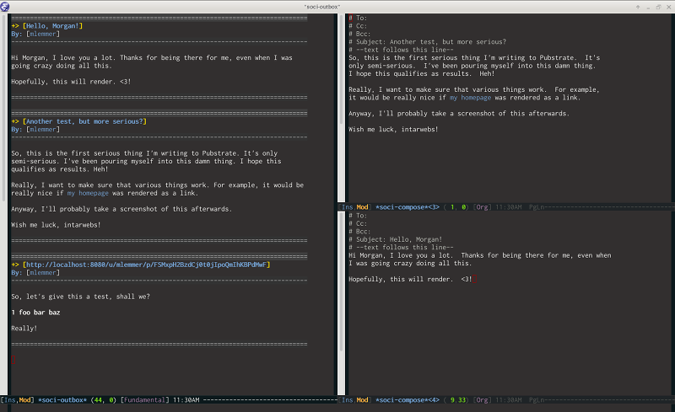
Task: Click the left pane's vertical scrollbar
Action: (4, 204)
